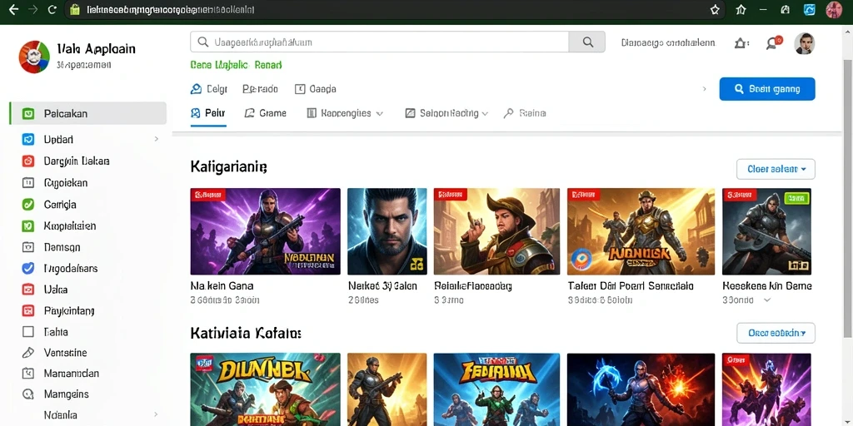The width and height of the screenshot is (853, 426).
Task: Click the Rgpoiekan sidebar icon
Action: pyautogui.click(x=28, y=183)
